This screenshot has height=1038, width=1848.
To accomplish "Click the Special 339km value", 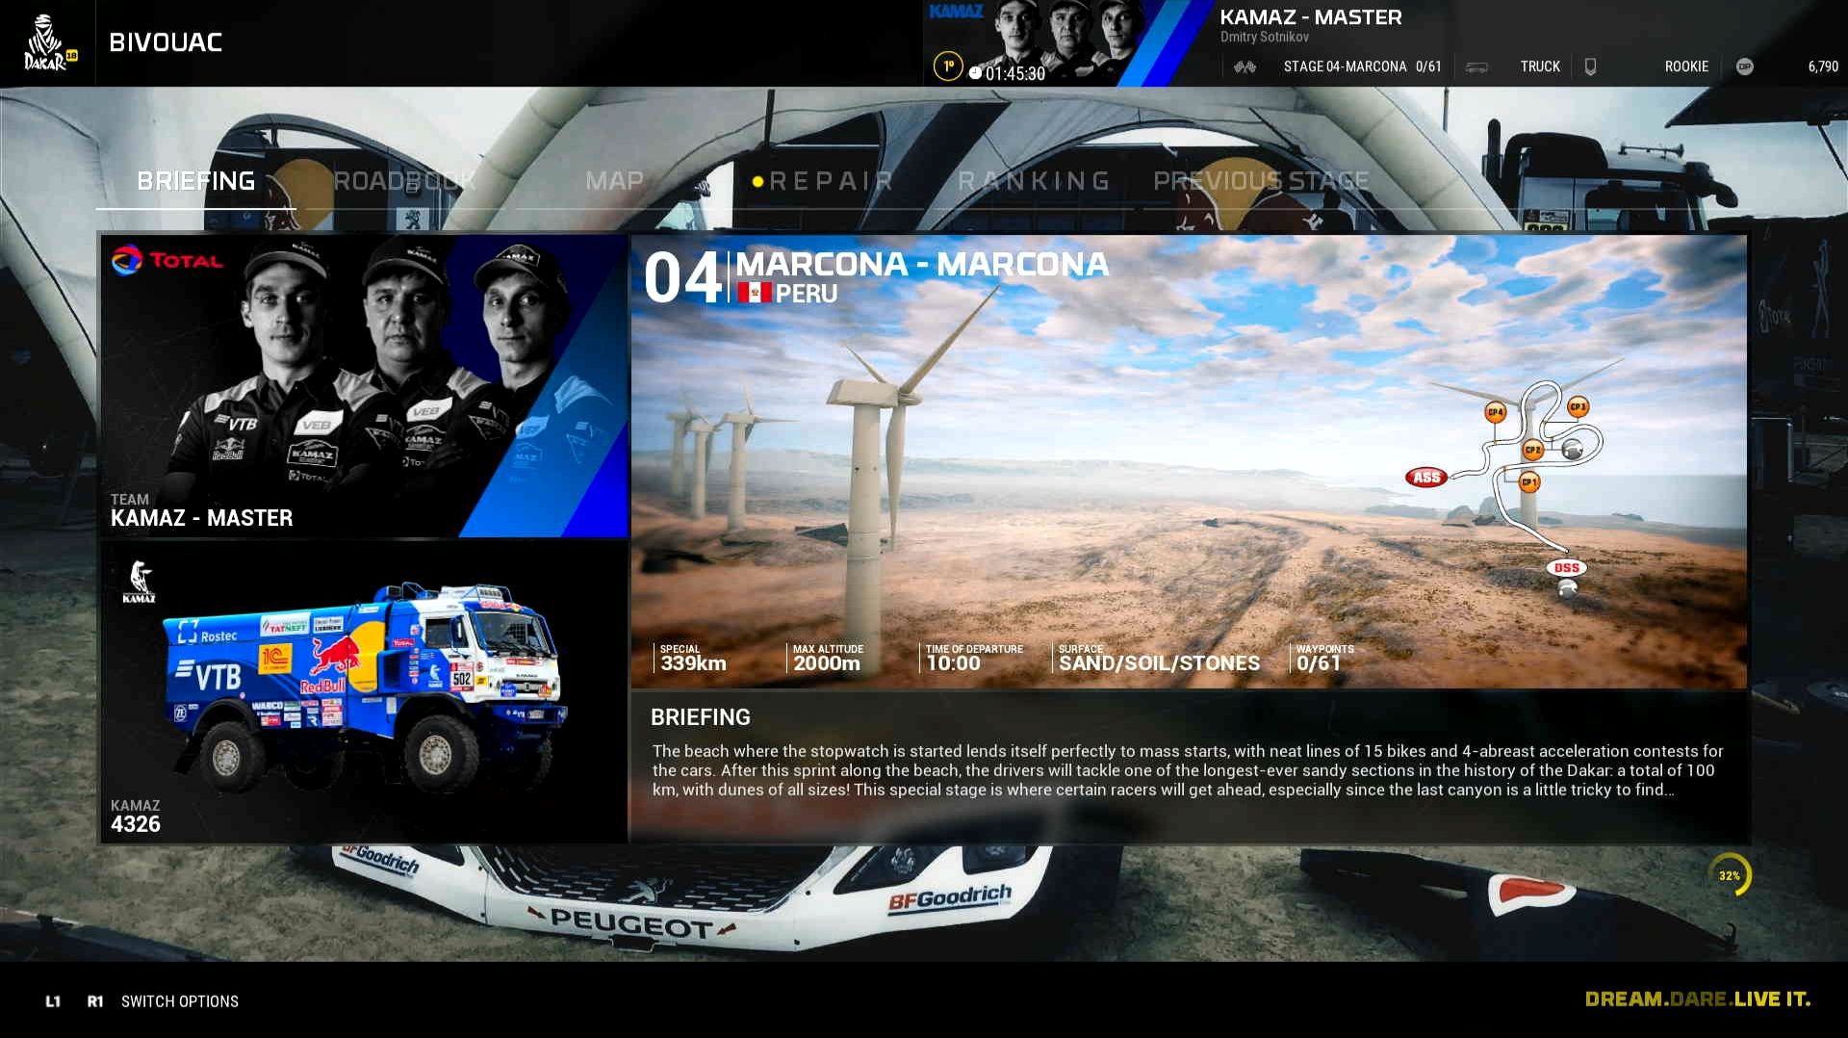I will (693, 663).
